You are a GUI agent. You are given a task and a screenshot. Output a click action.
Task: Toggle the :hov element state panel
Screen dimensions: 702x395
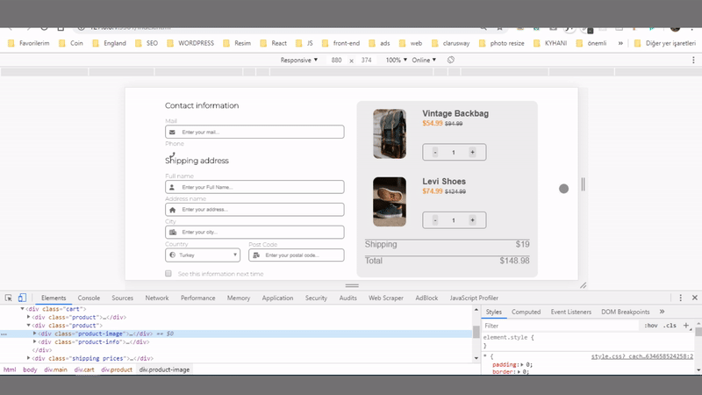[x=650, y=326]
